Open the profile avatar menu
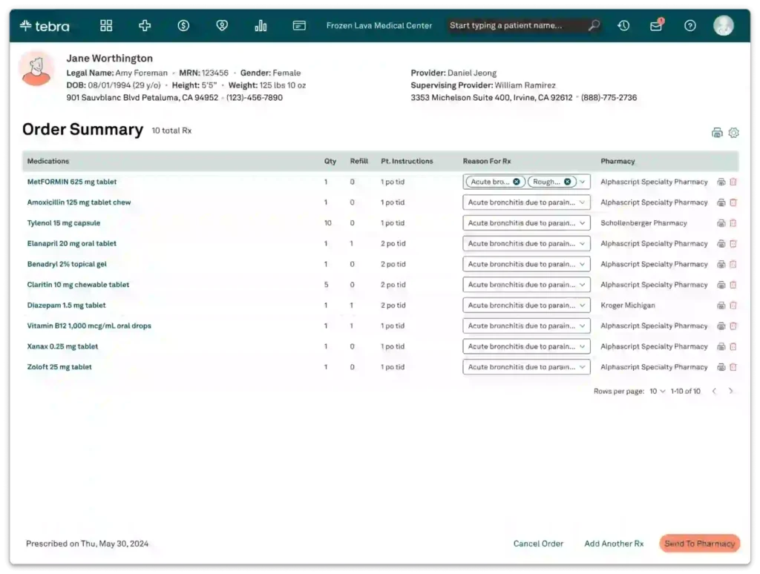Screen dimensions: 760x574 (x=723, y=25)
